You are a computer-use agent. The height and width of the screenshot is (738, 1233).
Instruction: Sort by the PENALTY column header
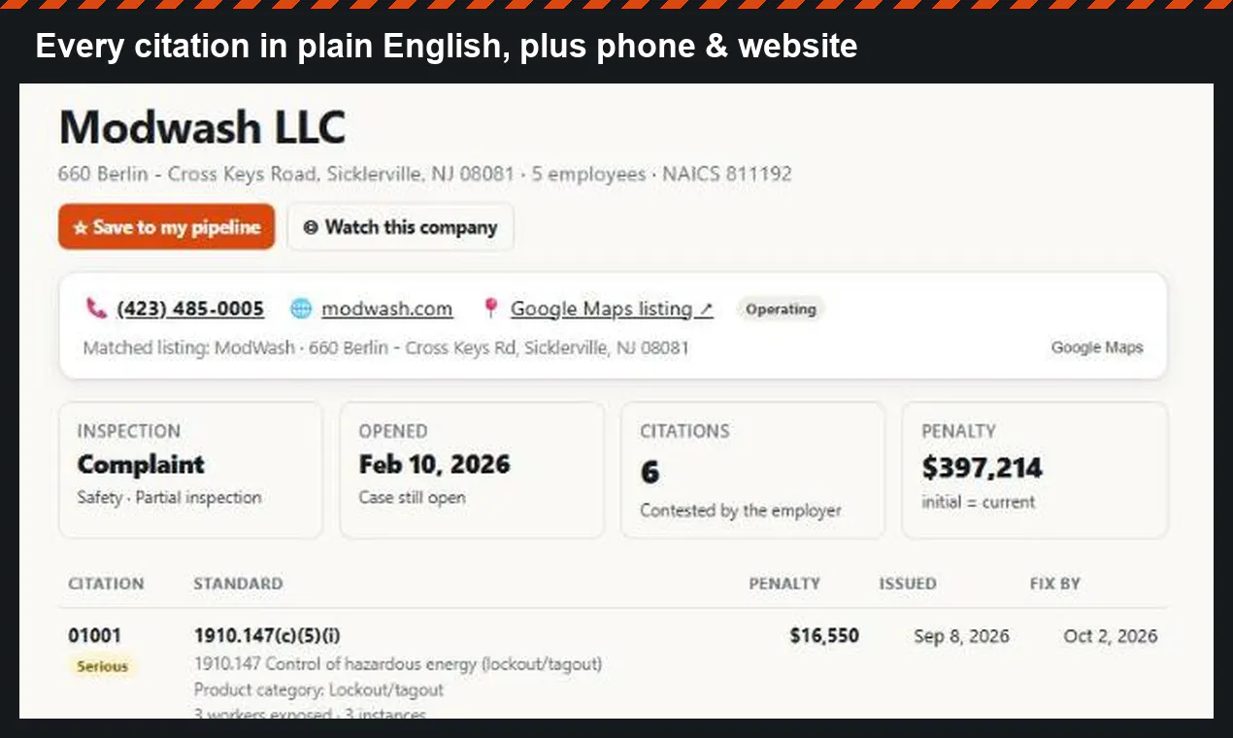click(784, 584)
